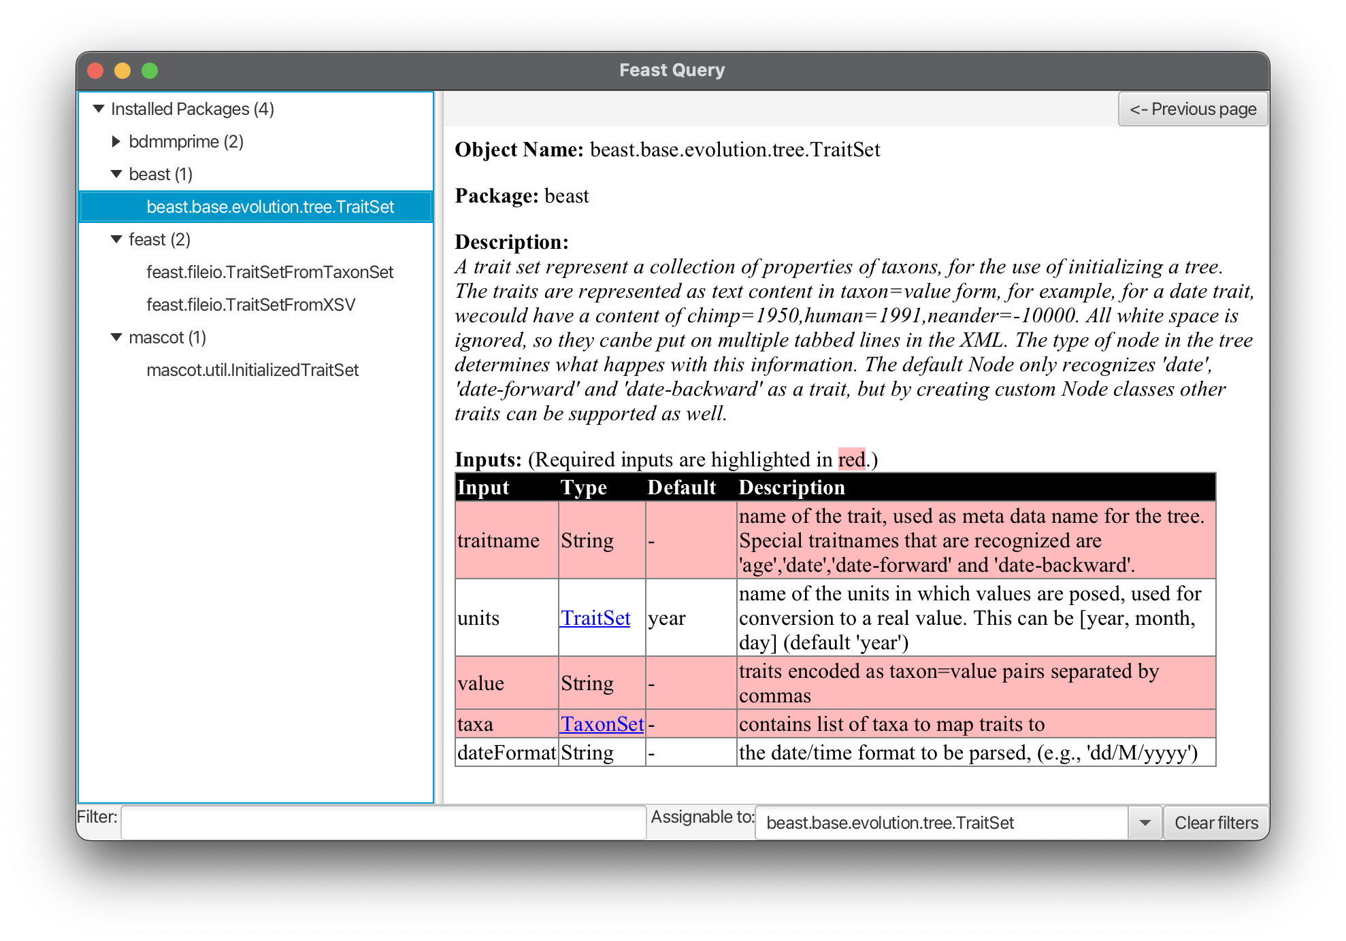
Task: Close the Feast Query window
Action: point(95,71)
